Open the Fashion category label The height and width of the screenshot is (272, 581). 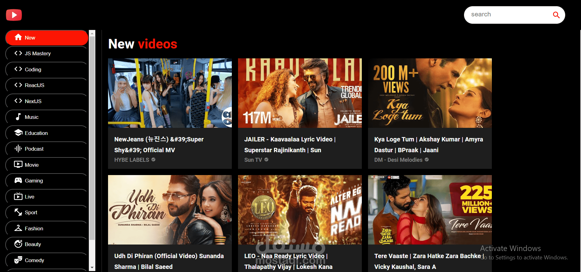(34, 228)
